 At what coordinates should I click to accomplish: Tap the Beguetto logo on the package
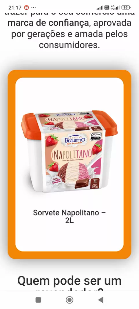pyautogui.click(x=75, y=140)
